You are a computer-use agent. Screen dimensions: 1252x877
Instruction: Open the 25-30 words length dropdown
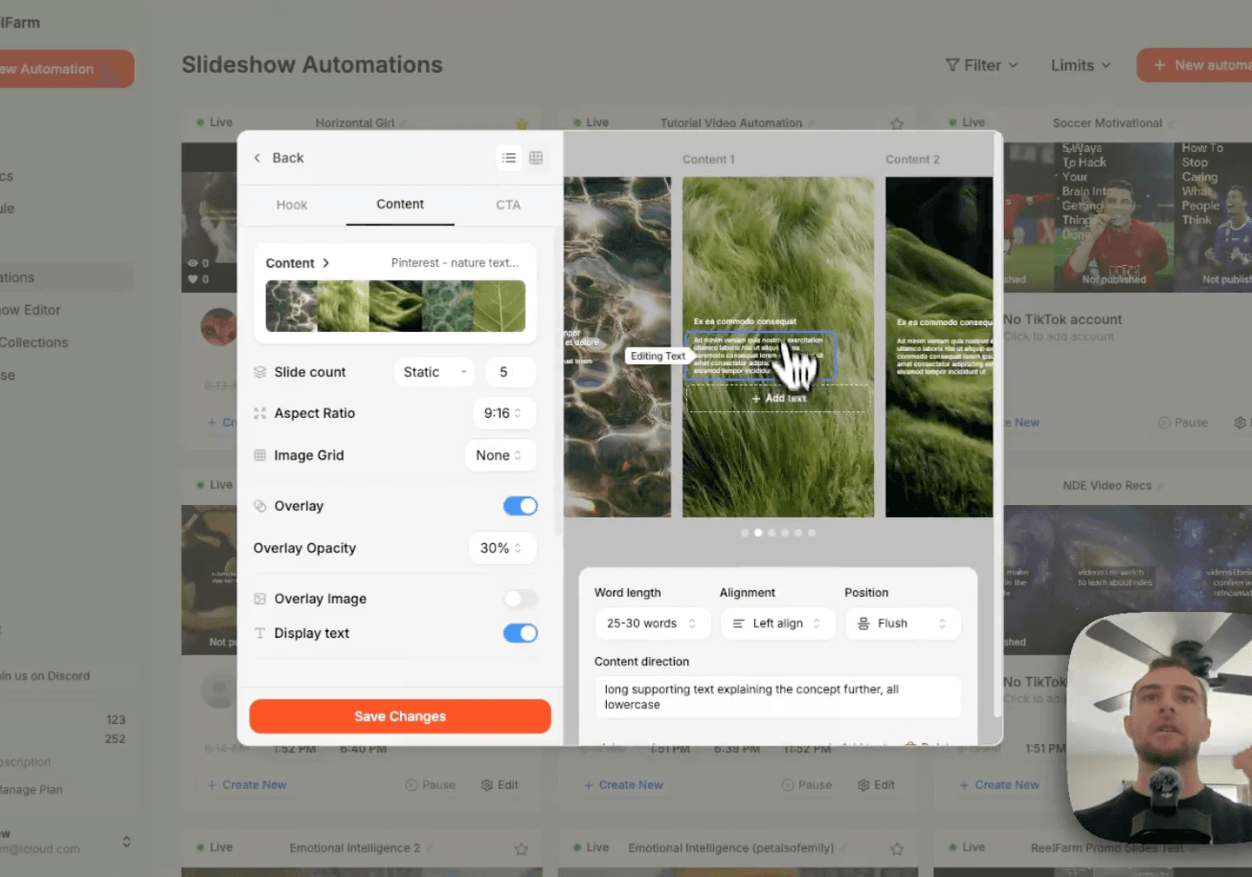652,624
